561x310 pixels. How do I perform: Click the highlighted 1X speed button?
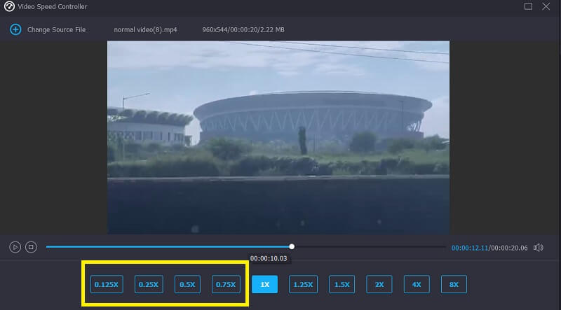point(264,284)
